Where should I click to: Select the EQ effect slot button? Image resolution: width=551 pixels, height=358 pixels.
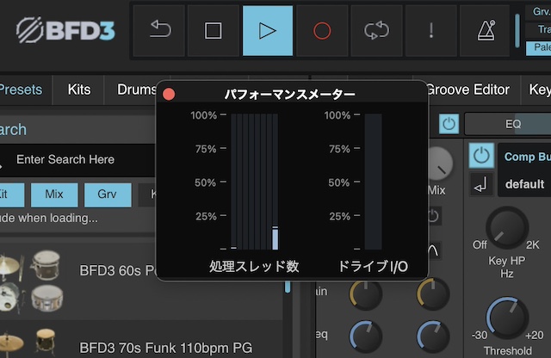tap(513, 124)
